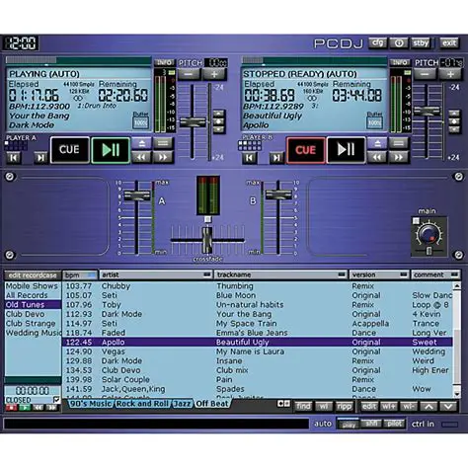Click the ripp button

click(345, 407)
